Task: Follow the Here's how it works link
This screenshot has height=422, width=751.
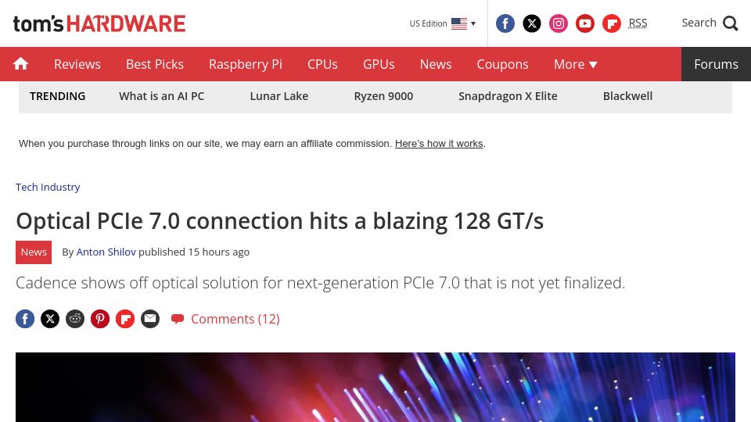Action: tap(439, 144)
